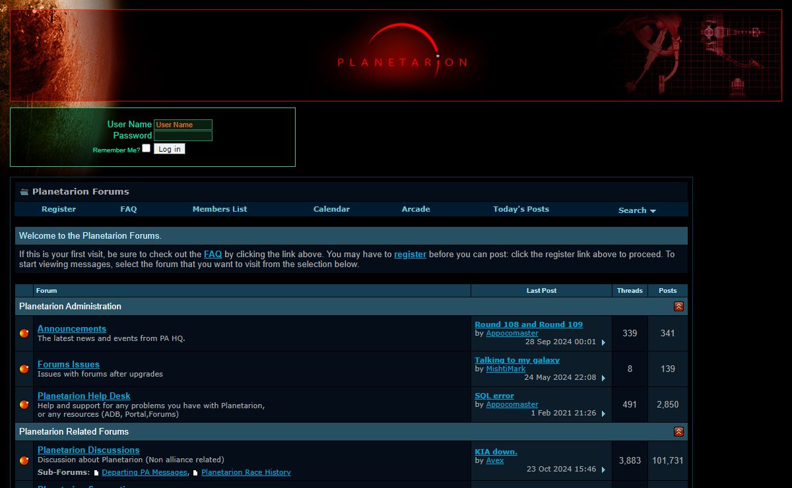
Task: Open the FAQ link in welcome message
Action: click(x=213, y=254)
